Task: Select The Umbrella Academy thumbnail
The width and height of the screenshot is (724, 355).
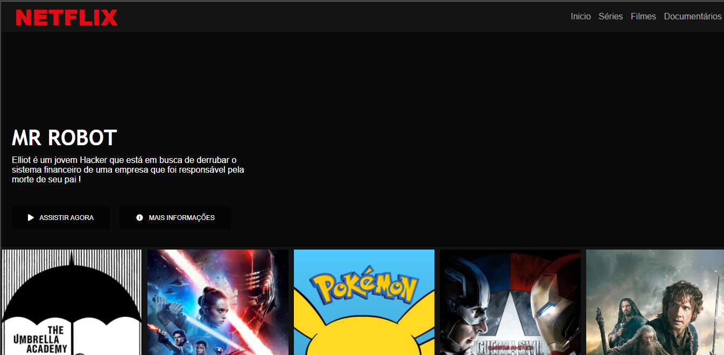Action: pos(71,301)
